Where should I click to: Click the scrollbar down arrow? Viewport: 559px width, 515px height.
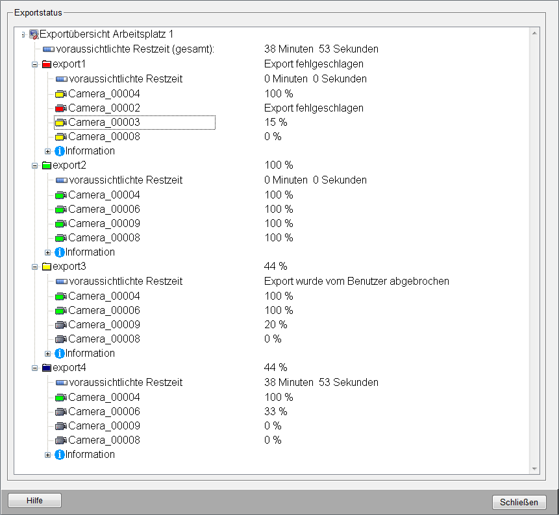point(534,468)
